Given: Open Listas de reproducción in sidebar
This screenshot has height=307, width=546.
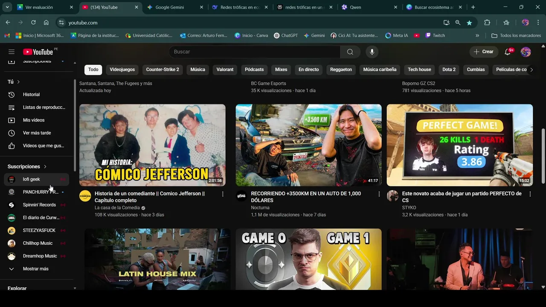Looking at the screenshot, I should click(37, 107).
